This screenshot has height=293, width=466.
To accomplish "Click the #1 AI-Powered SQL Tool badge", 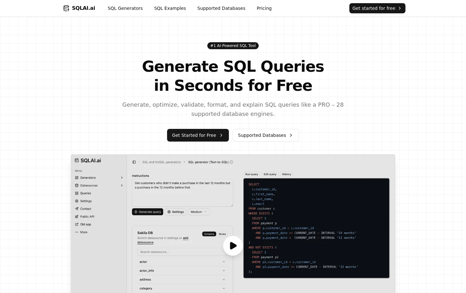I will 233,46.
